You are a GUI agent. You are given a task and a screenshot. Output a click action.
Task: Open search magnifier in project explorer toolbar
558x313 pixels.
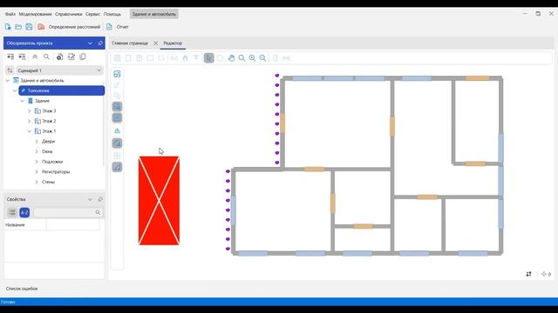coord(46,57)
